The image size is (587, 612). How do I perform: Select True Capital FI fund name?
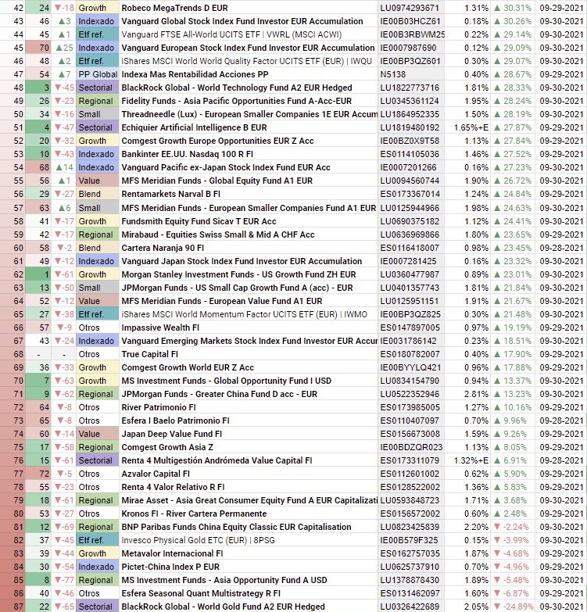149,353
